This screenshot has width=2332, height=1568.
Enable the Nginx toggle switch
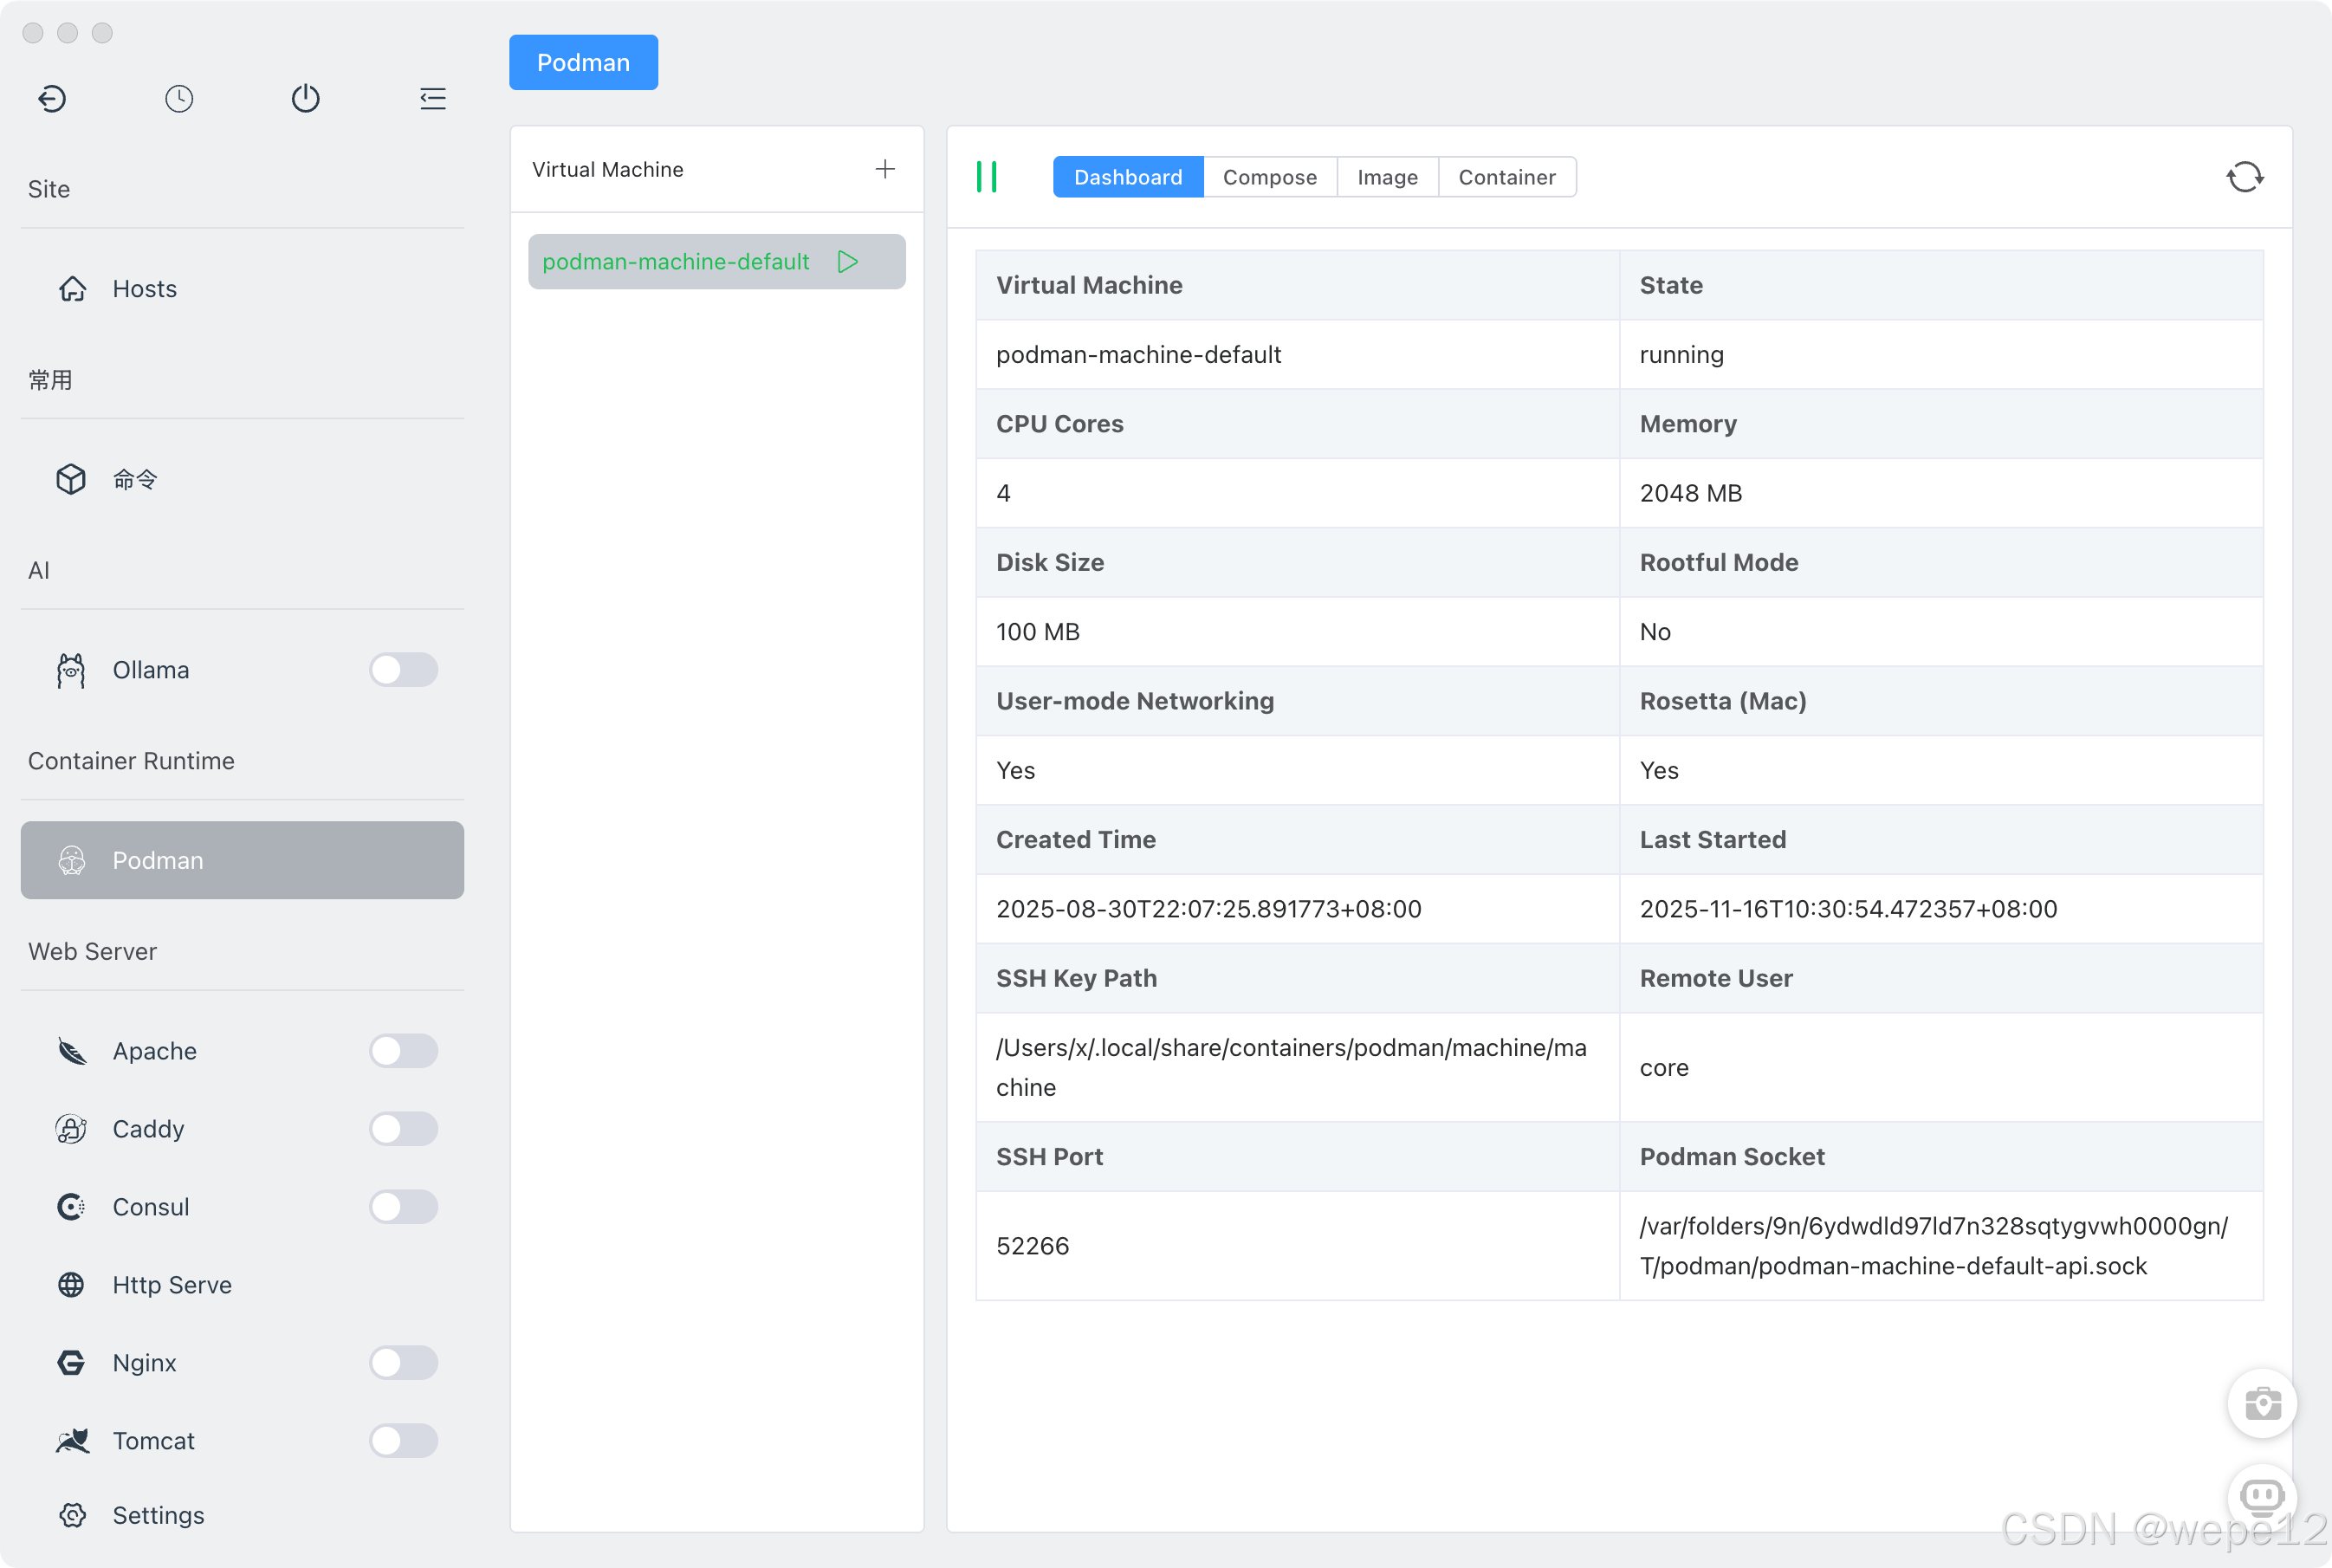point(403,1363)
